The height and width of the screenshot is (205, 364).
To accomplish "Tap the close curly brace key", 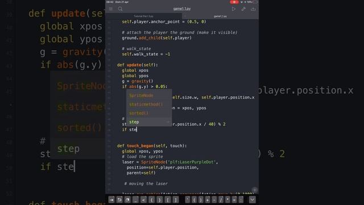I will coord(159,200).
